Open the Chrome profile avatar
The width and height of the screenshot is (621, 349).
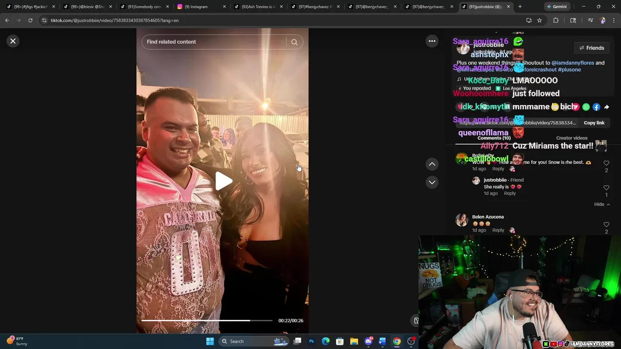603,20
